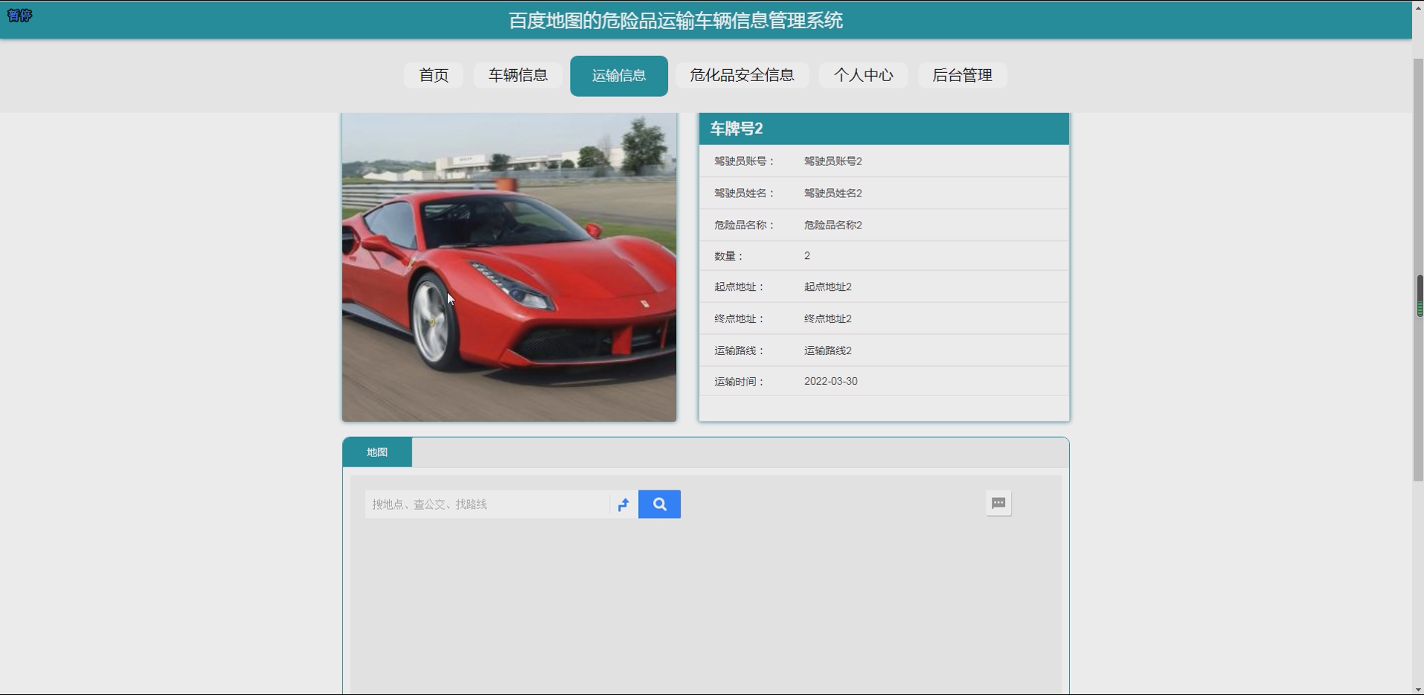This screenshot has width=1424, height=695.
Task: Open 危化品安全信息 navigation item
Action: (742, 75)
